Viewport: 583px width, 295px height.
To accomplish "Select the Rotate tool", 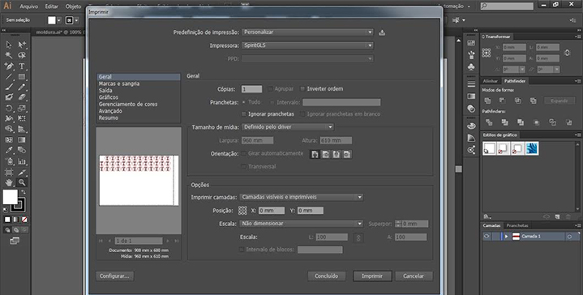I will (9, 109).
